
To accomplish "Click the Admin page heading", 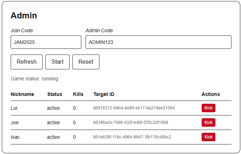I will [24, 16].
